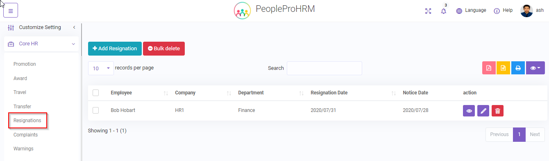
Task: Toggle fullscreen mode icon
Action: click(428, 11)
